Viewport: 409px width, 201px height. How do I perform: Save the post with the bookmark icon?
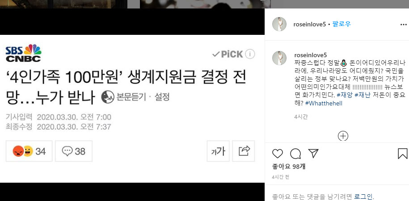pos(402,154)
